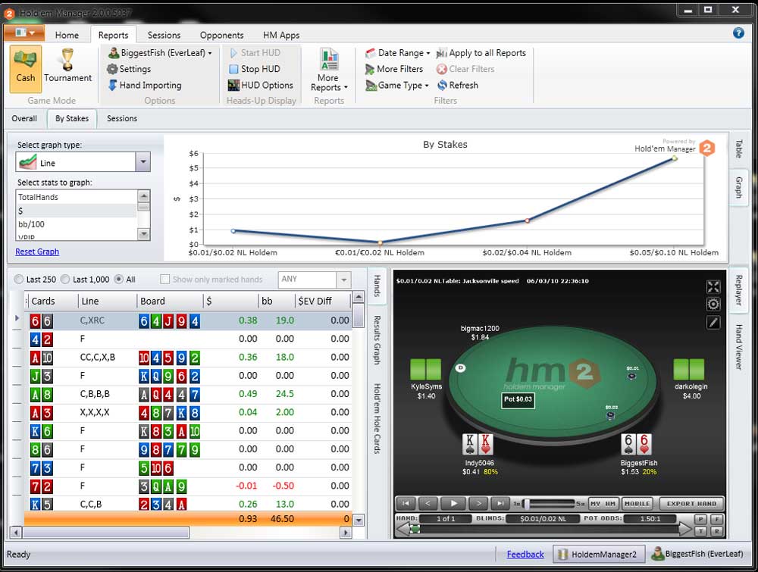Click replayer timeline progress marker
This screenshot has height=572, width=758.
[x=415, y=530]
